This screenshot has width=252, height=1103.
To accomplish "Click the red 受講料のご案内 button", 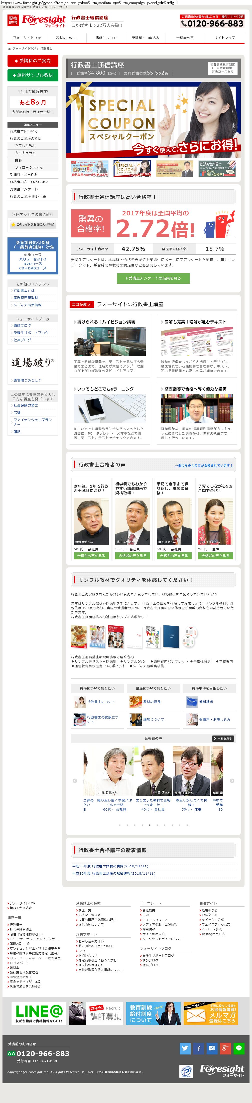I will (33, 60).
